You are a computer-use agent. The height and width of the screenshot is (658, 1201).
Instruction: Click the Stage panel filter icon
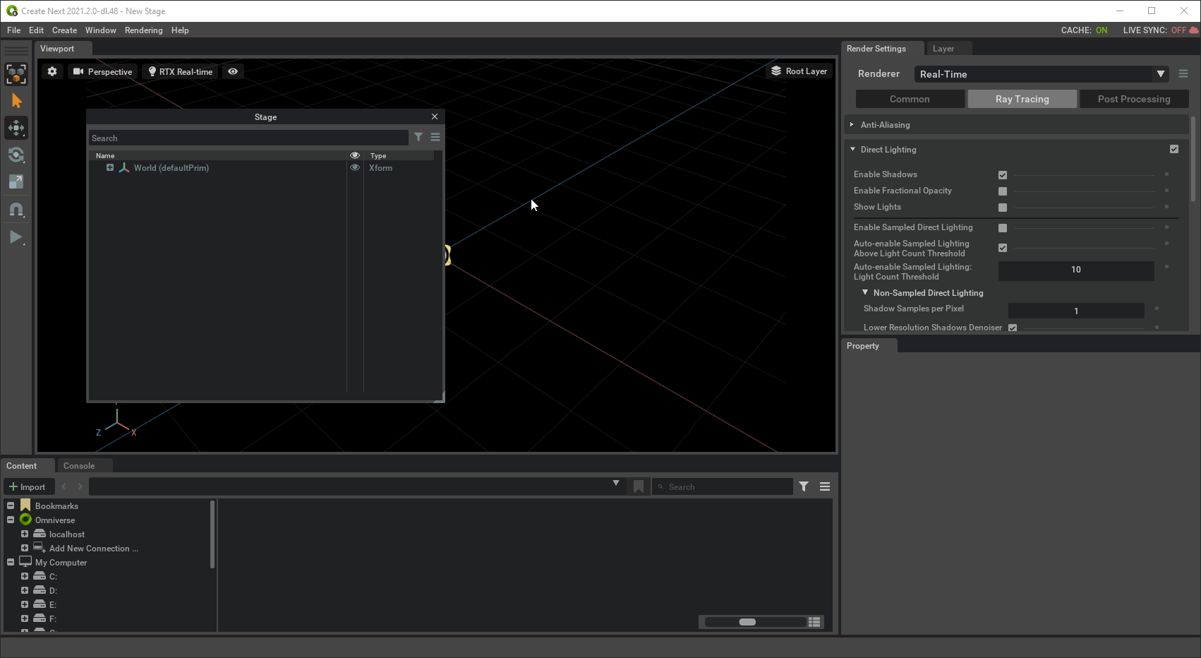[x=419, y=137]
